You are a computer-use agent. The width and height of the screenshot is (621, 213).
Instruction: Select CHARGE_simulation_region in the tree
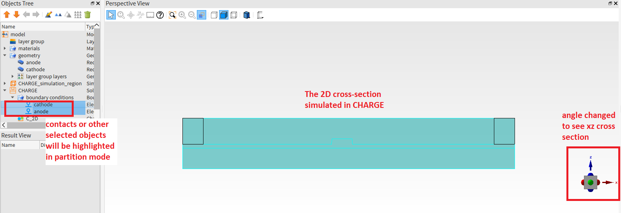click(x=50, y=83)
